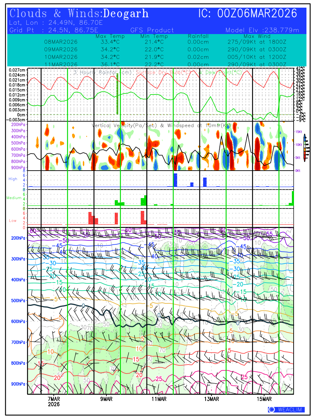Click the Low cloud panel label
The image size is (312, 417).
pyautogui.click(x=13, y=221)
